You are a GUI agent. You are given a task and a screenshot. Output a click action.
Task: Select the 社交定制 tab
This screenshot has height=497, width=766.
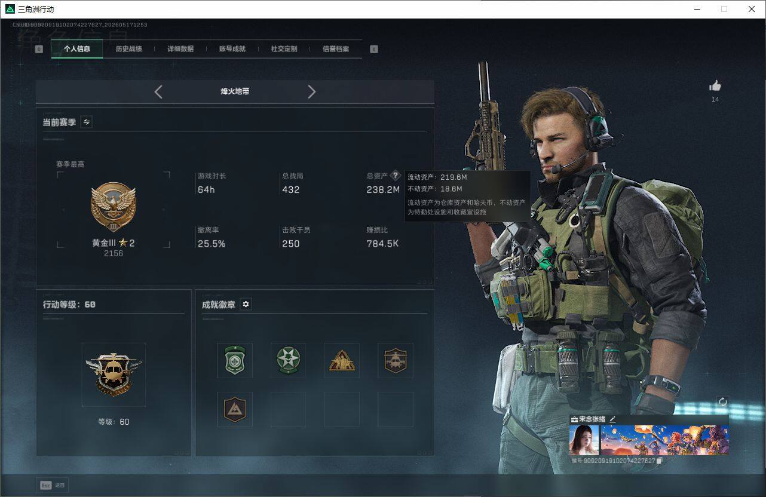point(284,49)
